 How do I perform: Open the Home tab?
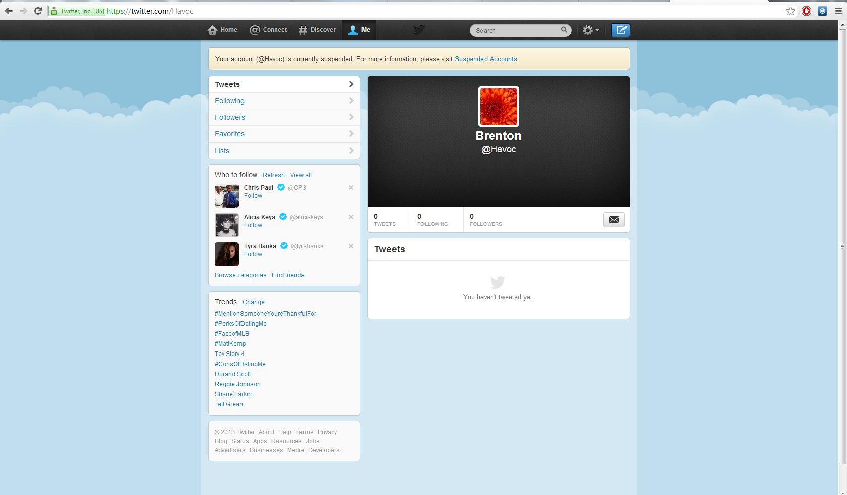pyautogui.click(x=222, y=30)
